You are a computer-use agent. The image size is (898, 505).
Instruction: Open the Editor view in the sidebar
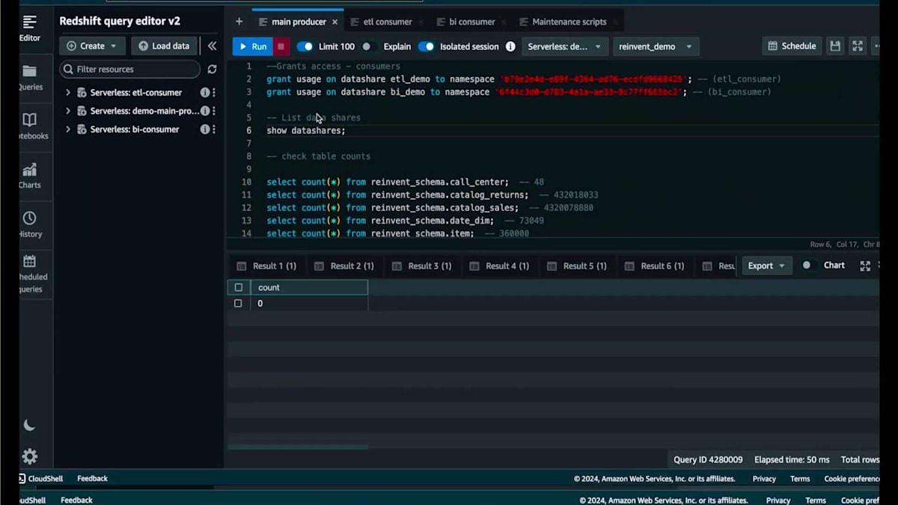[x=30, y=28]
